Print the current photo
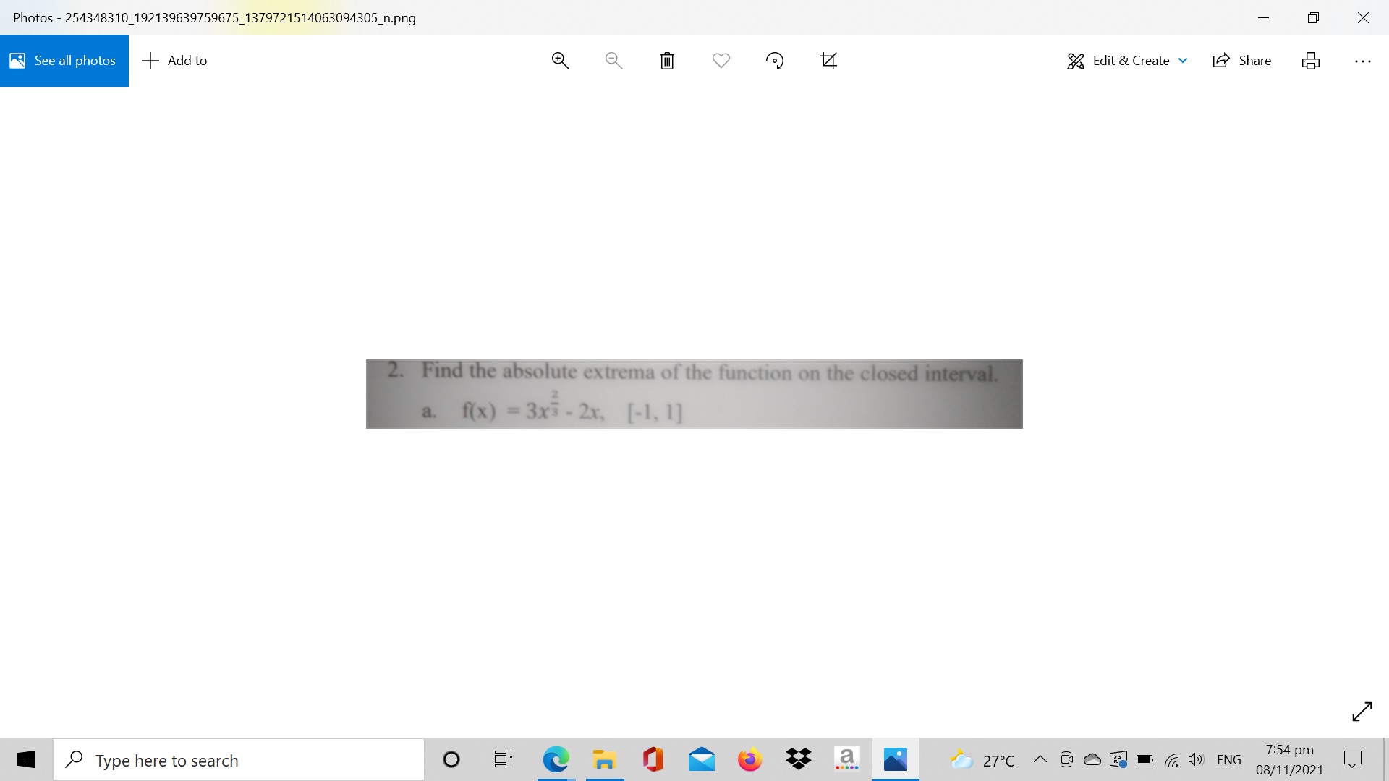 coord(1311,60)
